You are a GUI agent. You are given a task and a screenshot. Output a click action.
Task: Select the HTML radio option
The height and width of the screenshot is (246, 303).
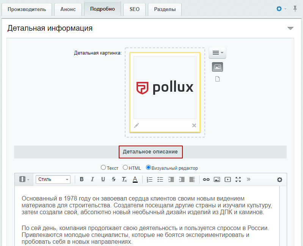tap(125, 168)
